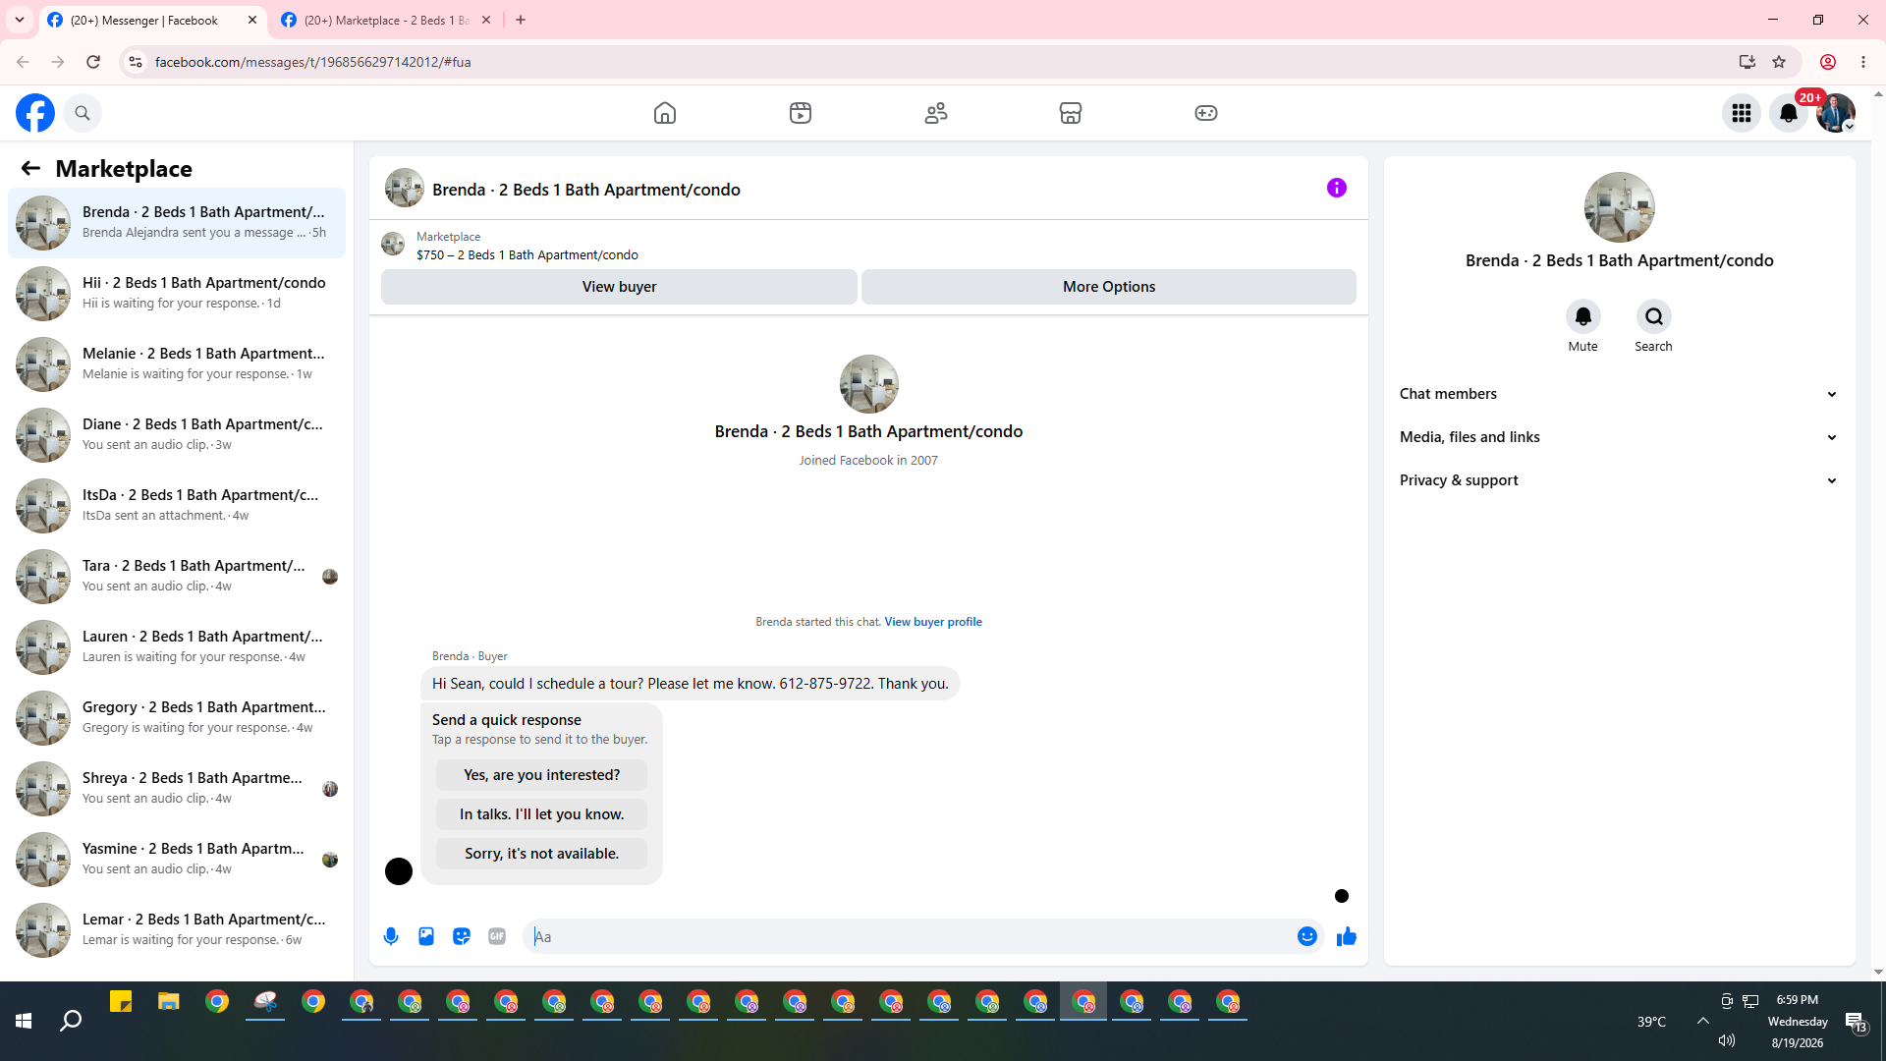Open the account profile picture menu
The image size is (1886, 1061).
[1836, 113]
